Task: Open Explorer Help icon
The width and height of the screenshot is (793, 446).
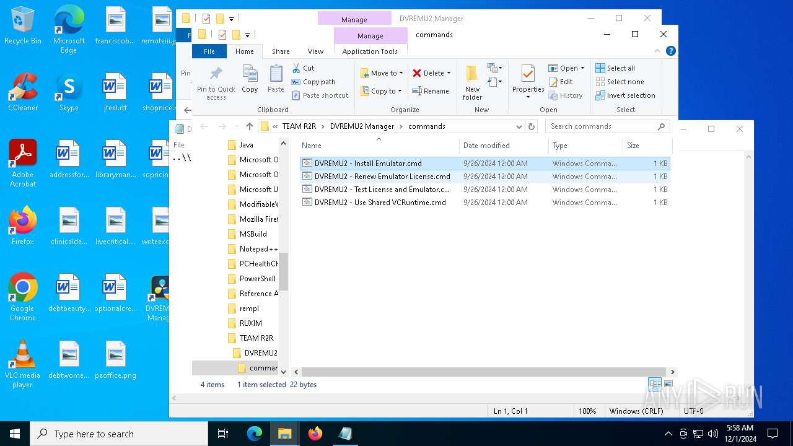Action: (670, 51)
